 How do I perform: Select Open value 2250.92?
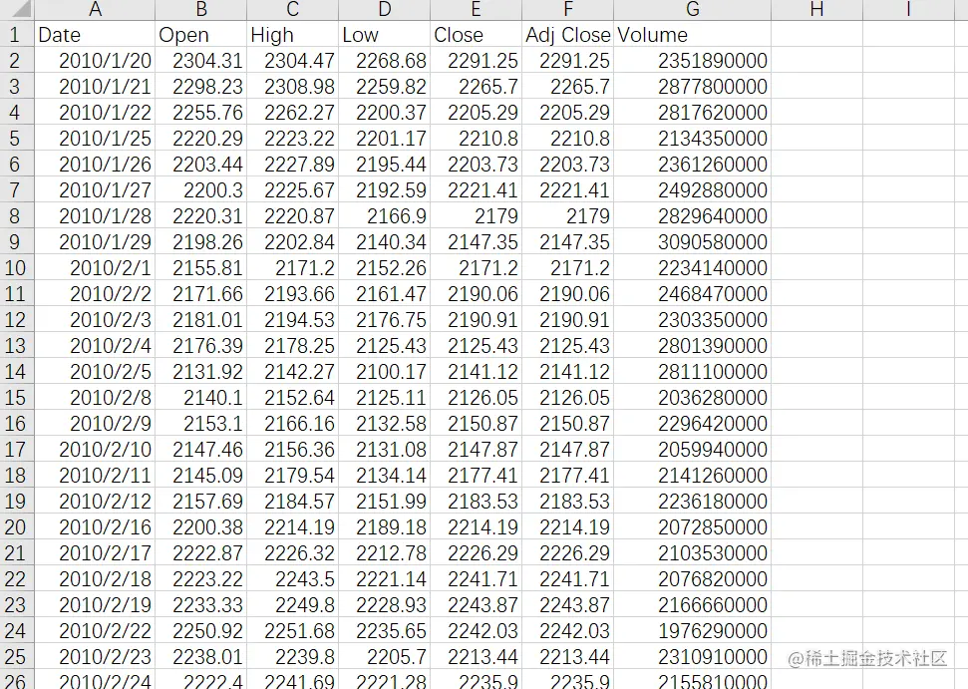point(201,631)
